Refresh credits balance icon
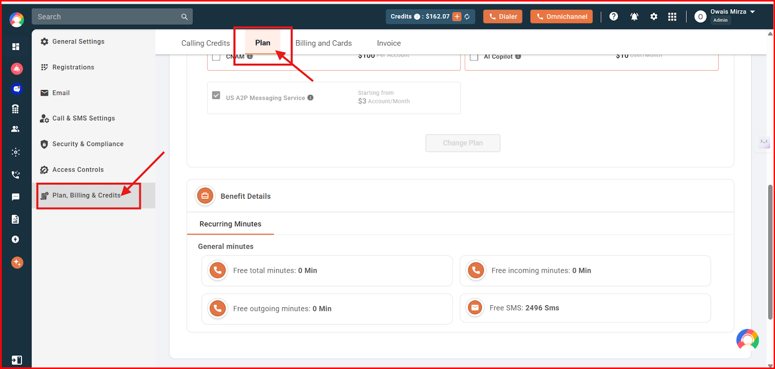Viewport: 775px width, 369px height. point(467,16)
